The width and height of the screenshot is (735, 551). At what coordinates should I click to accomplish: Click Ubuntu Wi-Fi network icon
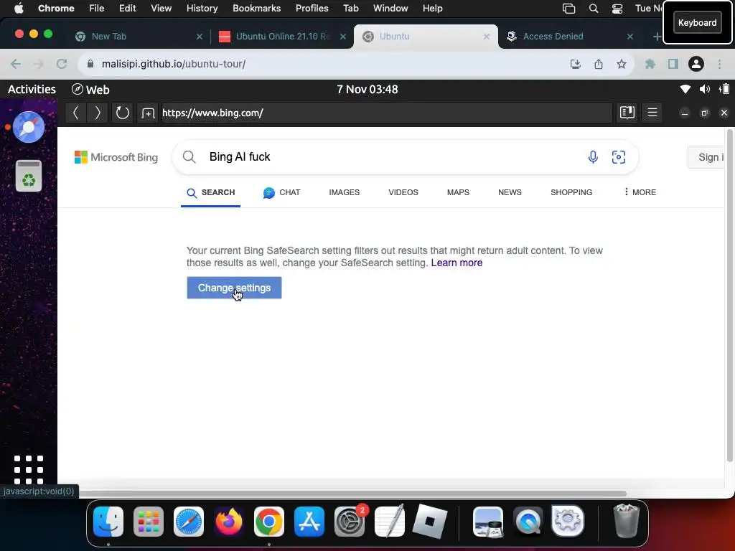[685, 89]
